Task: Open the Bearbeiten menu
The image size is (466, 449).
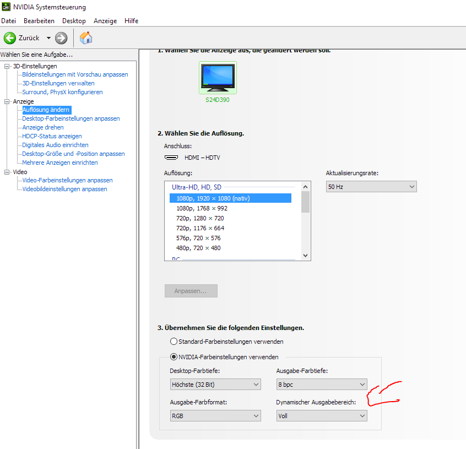Action: (x=39, y=21)
